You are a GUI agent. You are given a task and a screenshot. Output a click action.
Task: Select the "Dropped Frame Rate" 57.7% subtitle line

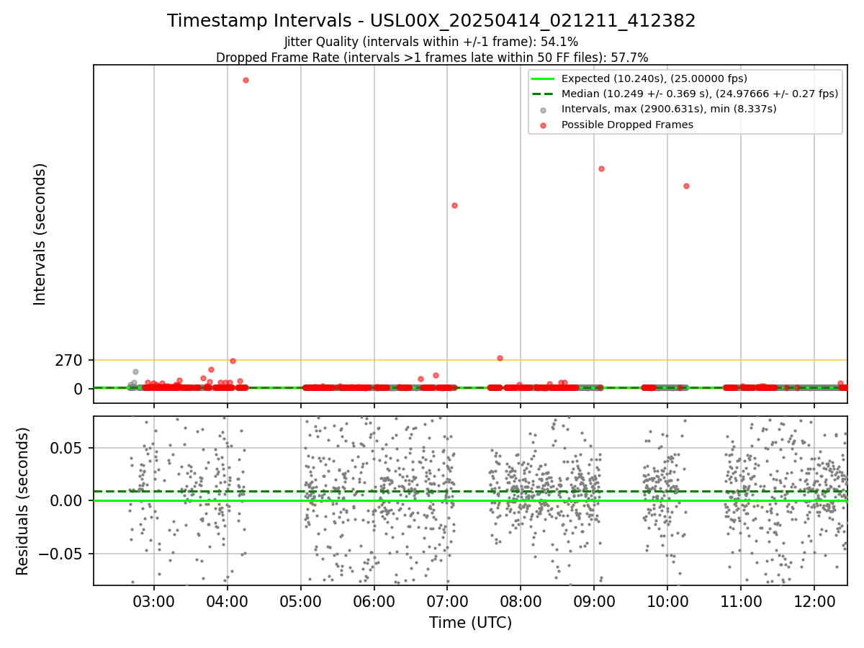(x=431, y=58)
